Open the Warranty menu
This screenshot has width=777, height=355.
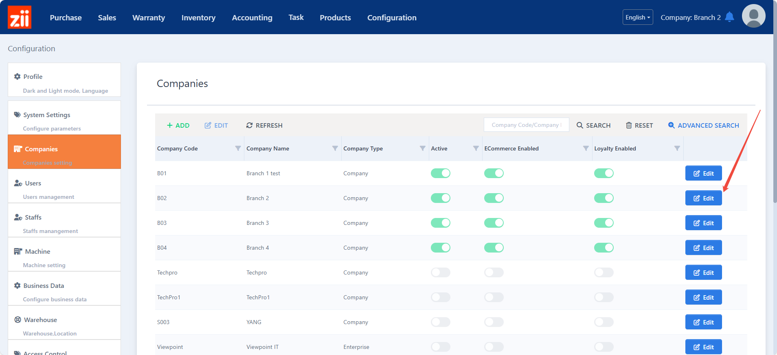pyautogui.click(x=149, y=17)
